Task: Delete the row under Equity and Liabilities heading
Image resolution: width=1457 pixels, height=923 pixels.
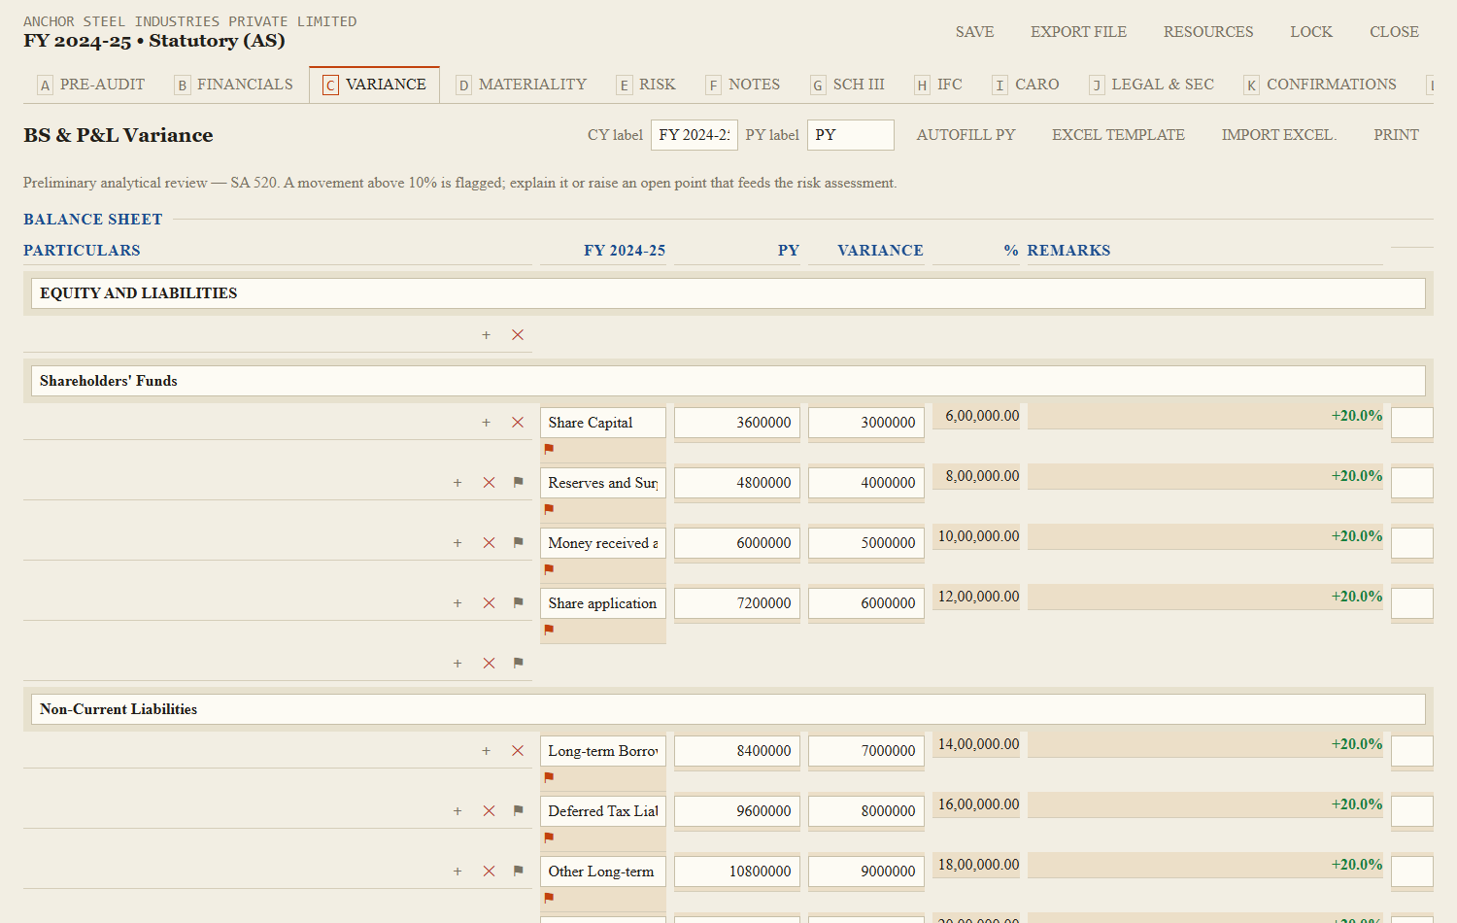Action: point(518,335)
